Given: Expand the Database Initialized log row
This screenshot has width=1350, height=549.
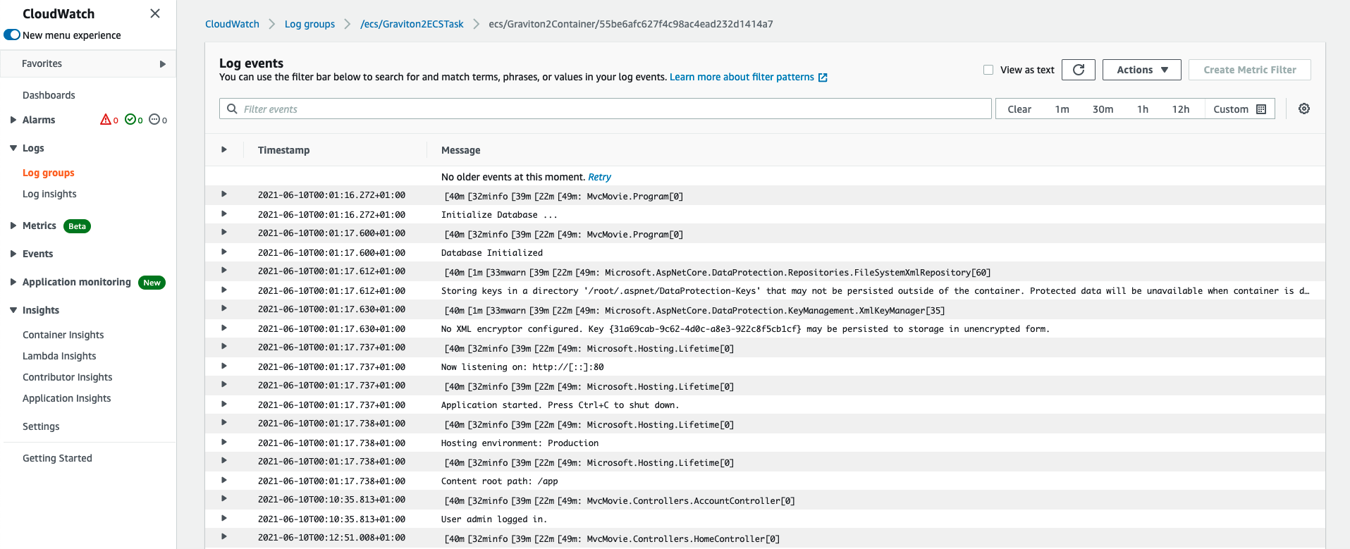Looking at the screenshot, I should pos(224,252).
